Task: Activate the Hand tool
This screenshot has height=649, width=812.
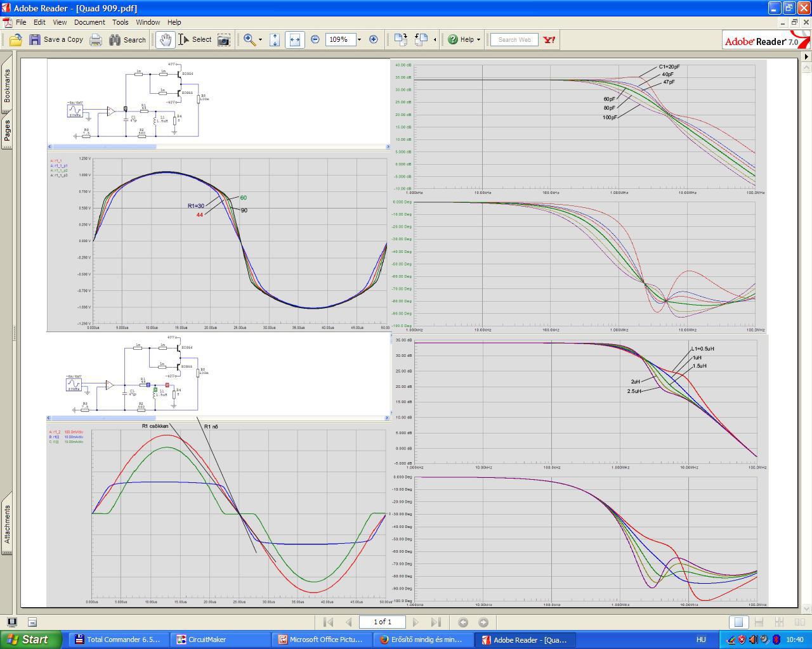Action: 166,40
